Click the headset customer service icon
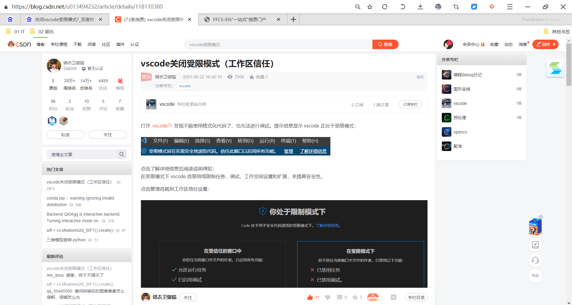 [x=535, y=260]
